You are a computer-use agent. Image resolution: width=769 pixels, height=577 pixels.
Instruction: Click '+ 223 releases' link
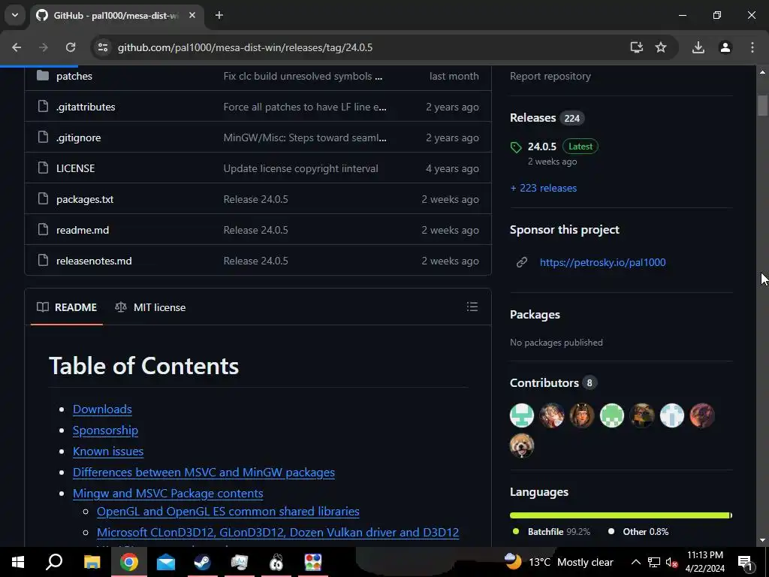tap(544, 188)
